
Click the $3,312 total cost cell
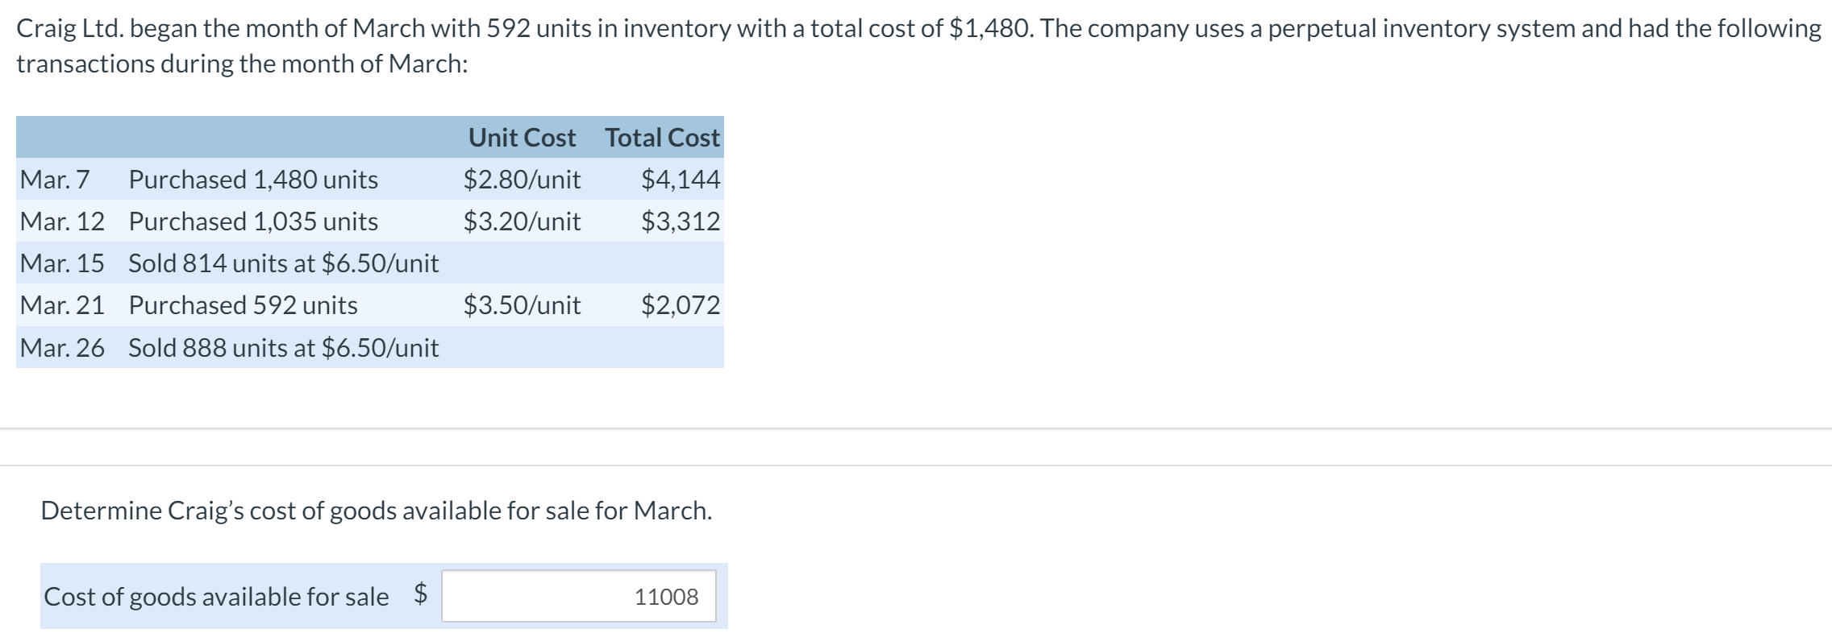pyautogui.click(x=681, y=221)
